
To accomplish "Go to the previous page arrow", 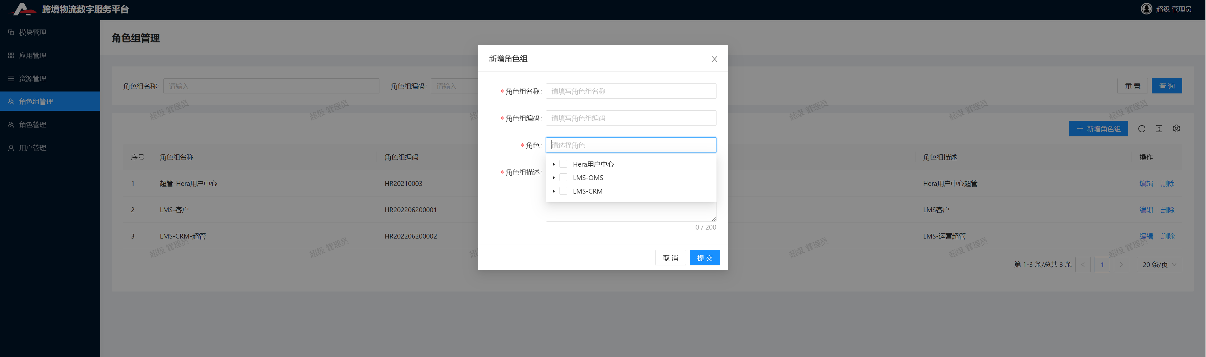I will click(1083, 265).
